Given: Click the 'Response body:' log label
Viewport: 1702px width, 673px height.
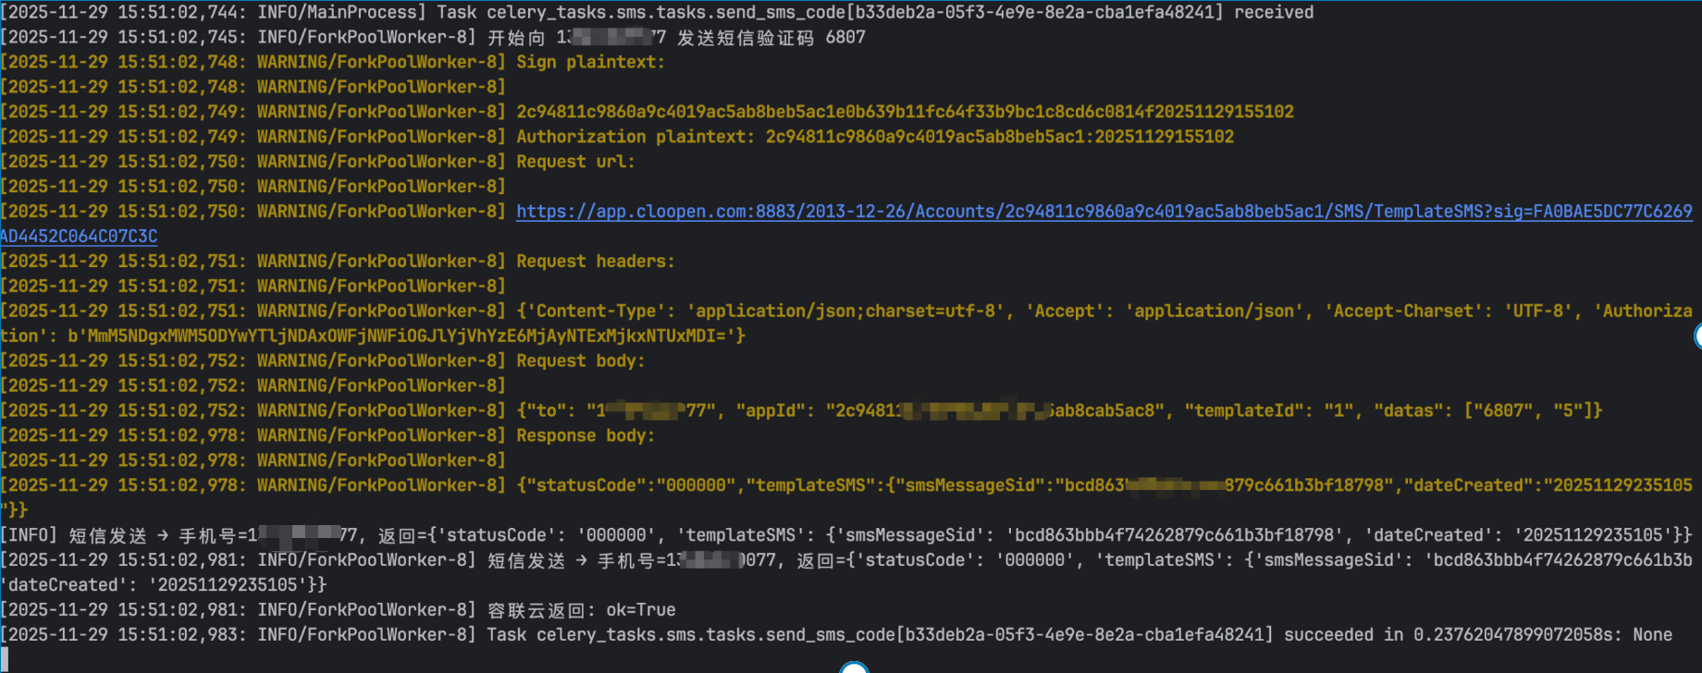Looking at the screenshot, I should point(585,435).
